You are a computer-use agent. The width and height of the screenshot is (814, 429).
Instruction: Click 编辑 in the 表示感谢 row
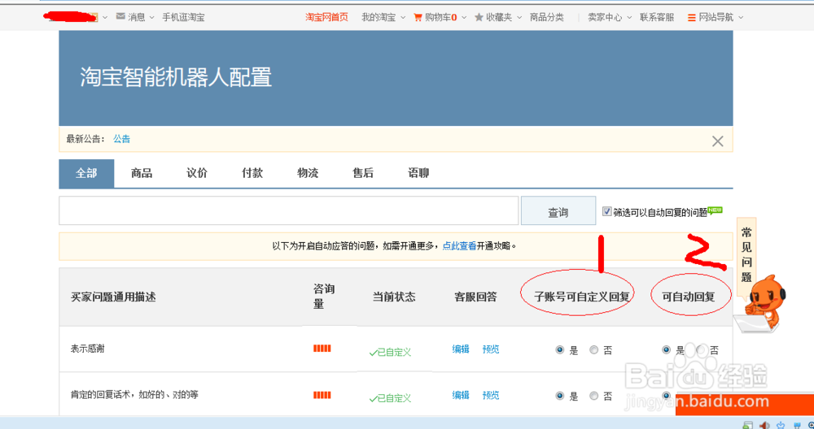click(x=461, y=349)
